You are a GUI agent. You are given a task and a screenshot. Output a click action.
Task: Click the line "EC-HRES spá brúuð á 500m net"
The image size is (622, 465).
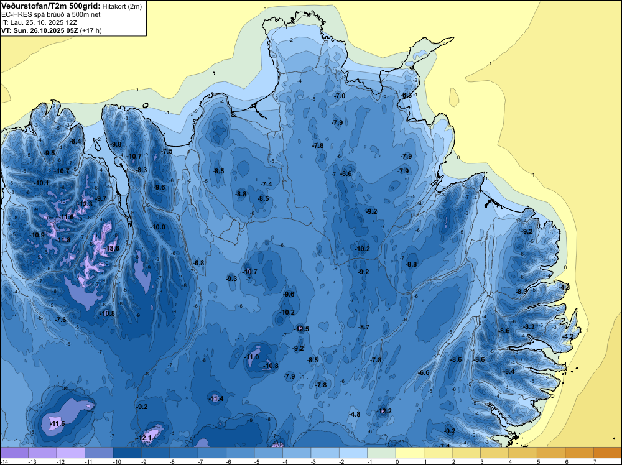51,14
